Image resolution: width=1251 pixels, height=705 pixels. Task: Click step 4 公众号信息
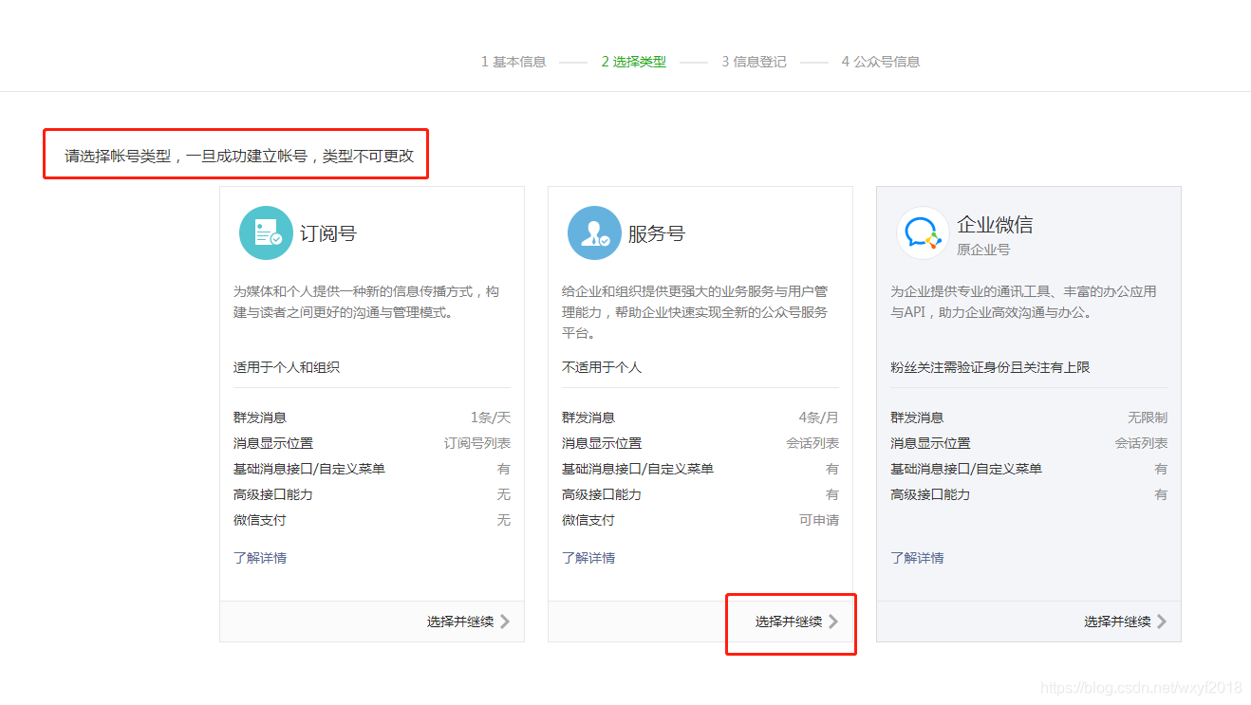pyautogui.click(x=880, y=62)
